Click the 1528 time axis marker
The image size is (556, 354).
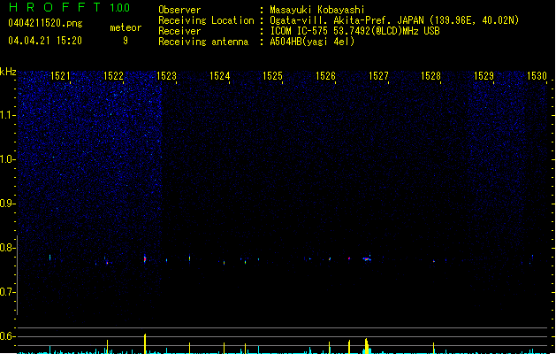pos(430,75)
